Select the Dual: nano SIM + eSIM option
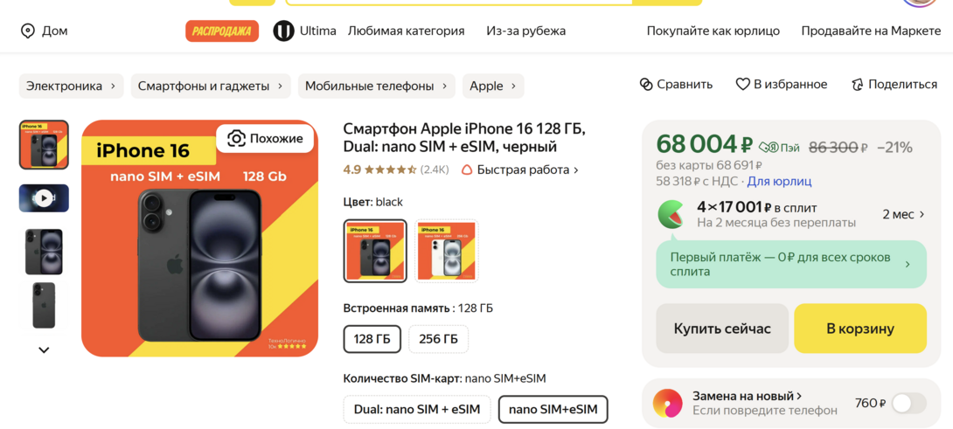953x429 pixels. [417, 409]
